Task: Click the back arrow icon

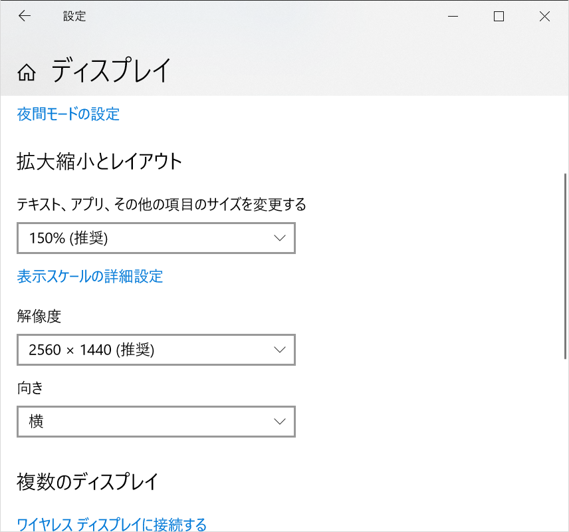Action: (x=24, y=16)
